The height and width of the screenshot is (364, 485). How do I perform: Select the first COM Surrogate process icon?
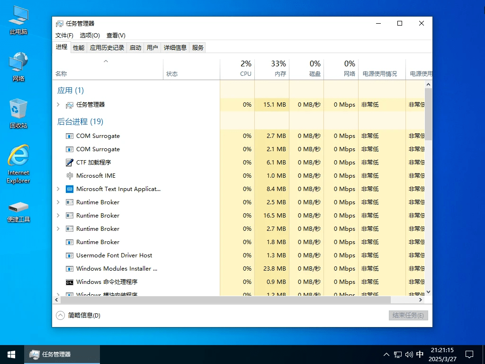click(x=70, y=136)
